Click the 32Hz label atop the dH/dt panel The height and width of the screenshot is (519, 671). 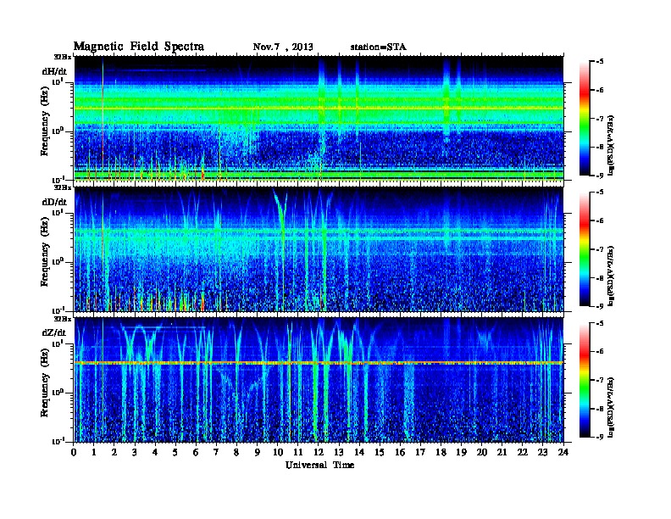pyautogui.click(x=63, y=57)
